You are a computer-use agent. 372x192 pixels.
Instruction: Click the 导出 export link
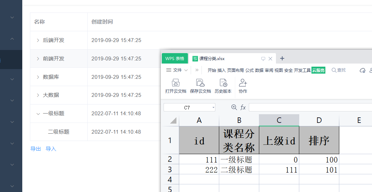(x=35, y=149)
